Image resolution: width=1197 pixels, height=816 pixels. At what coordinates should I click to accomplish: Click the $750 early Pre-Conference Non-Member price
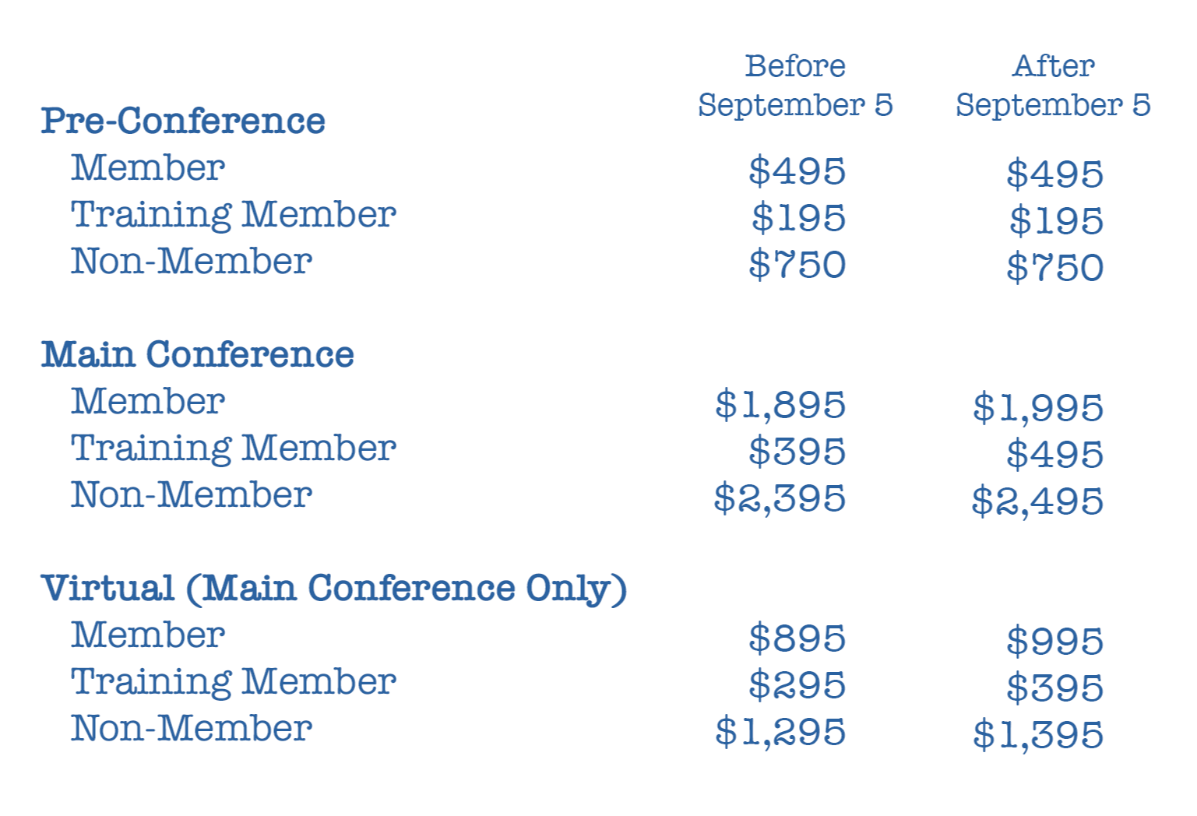pyautogui.click(x=797, y=264)
